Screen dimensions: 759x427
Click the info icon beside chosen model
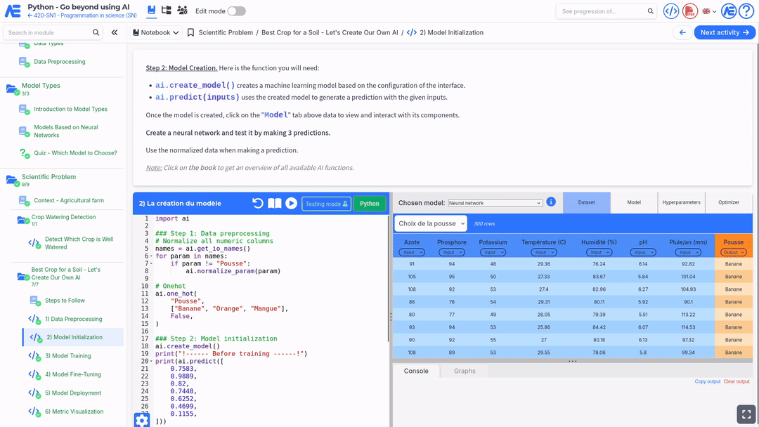pos(551,202)
